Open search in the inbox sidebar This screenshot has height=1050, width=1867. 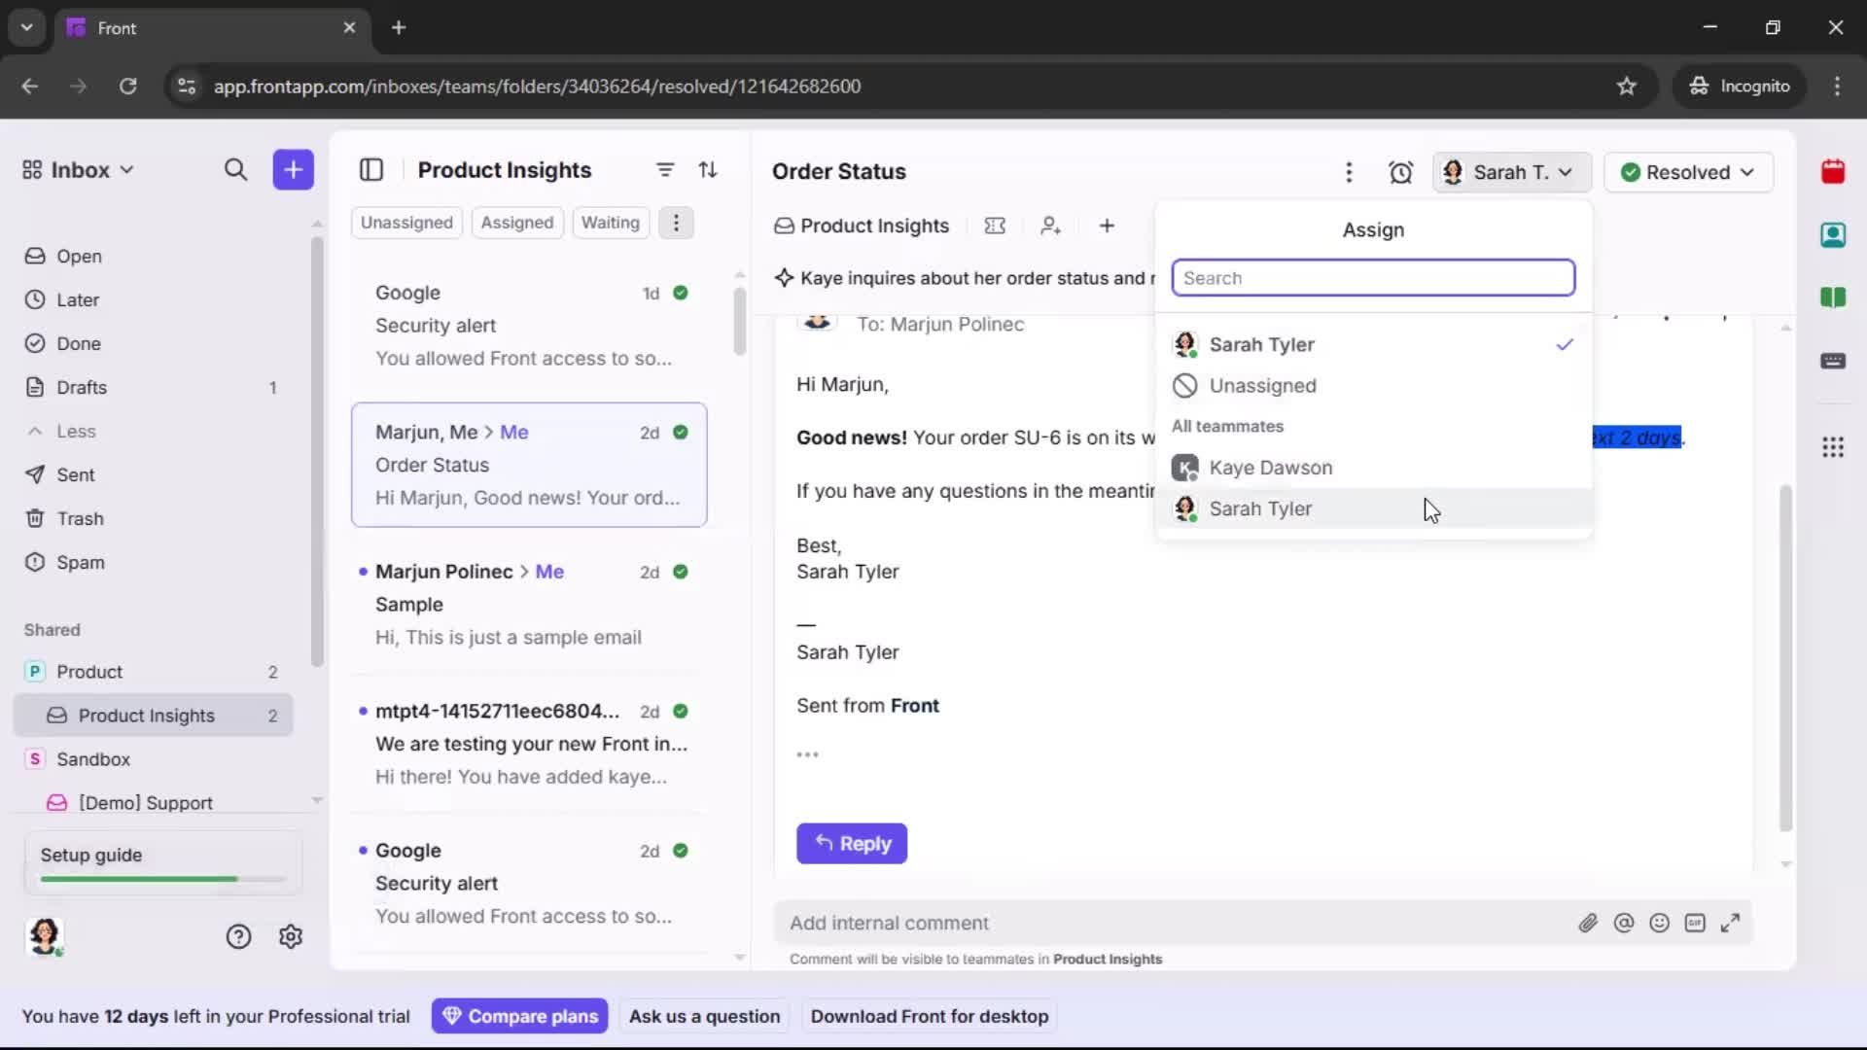pos(236,169)
